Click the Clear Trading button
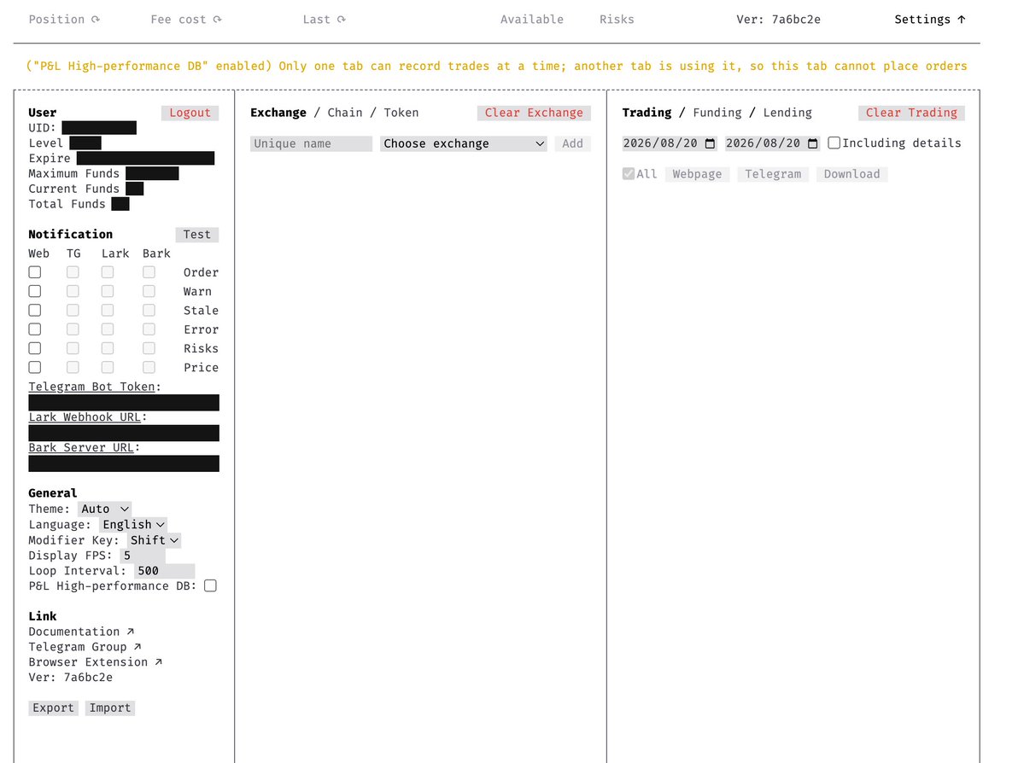 point(911,113)
